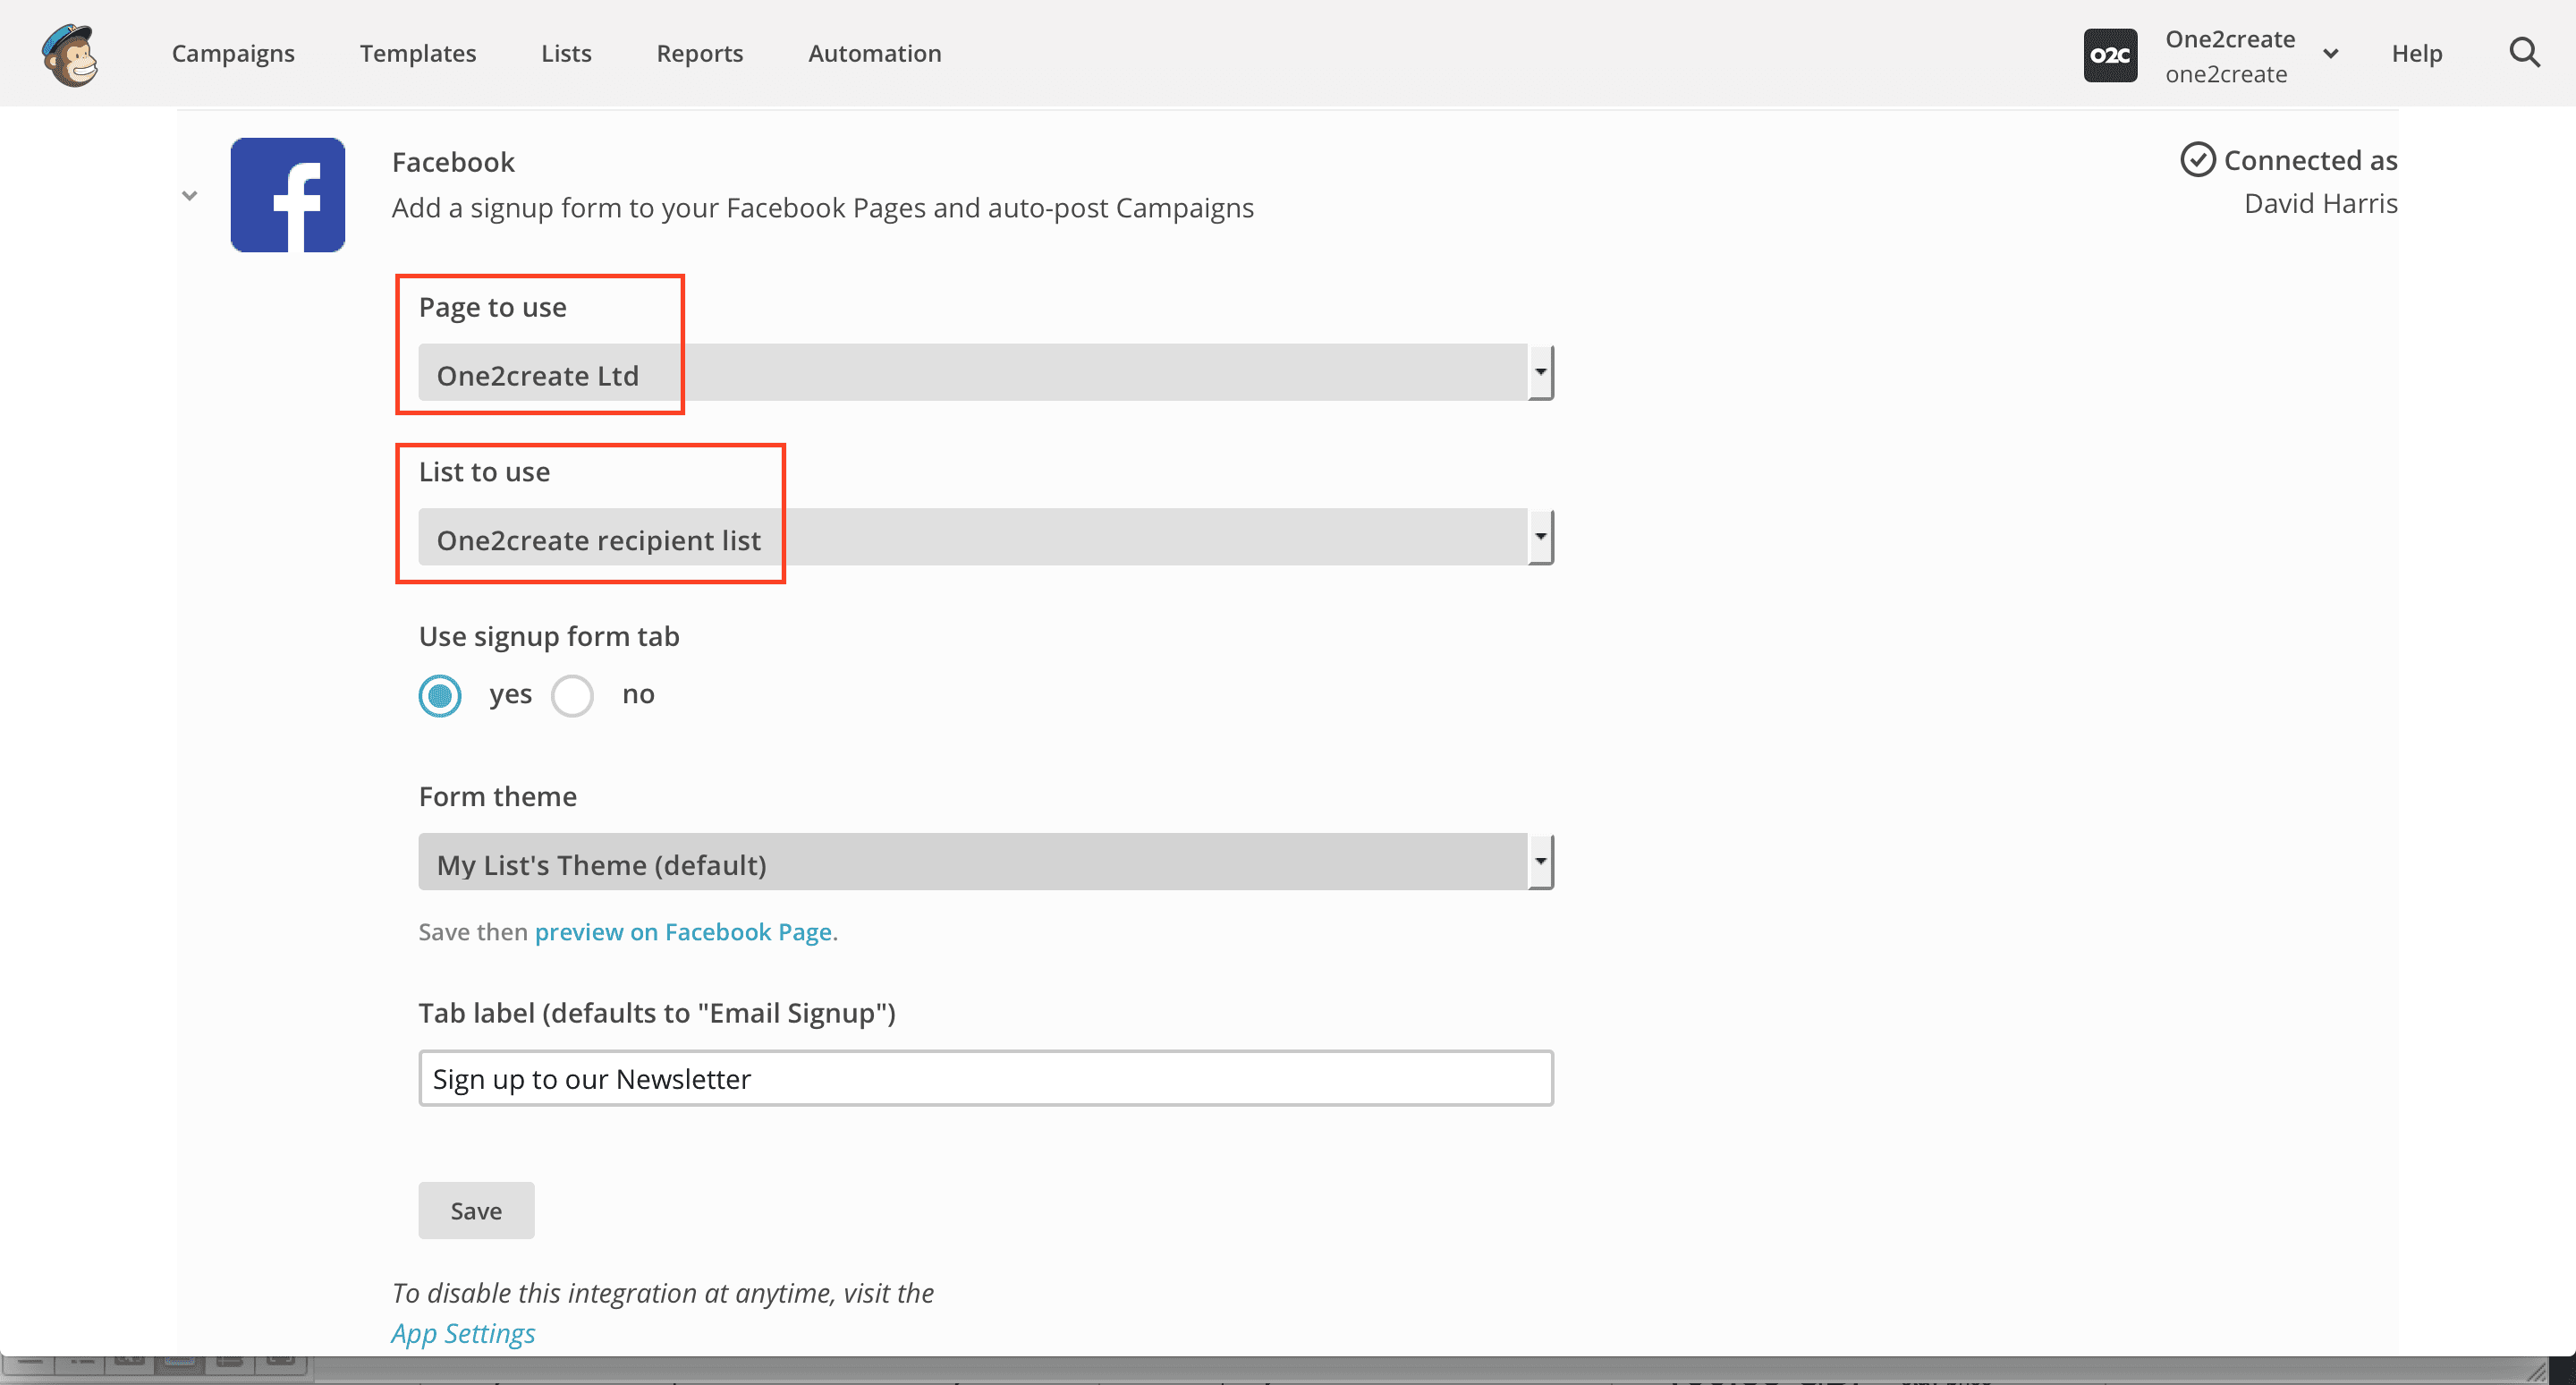
Task: Click the Facebook logo icon
Action: click(x=288, y=195)
